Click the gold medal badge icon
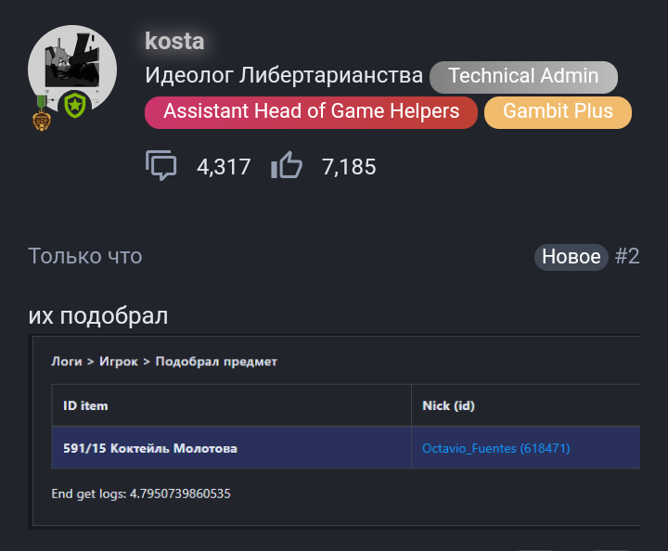Viewport: 668px width, 551px height. tap(41, 112)
